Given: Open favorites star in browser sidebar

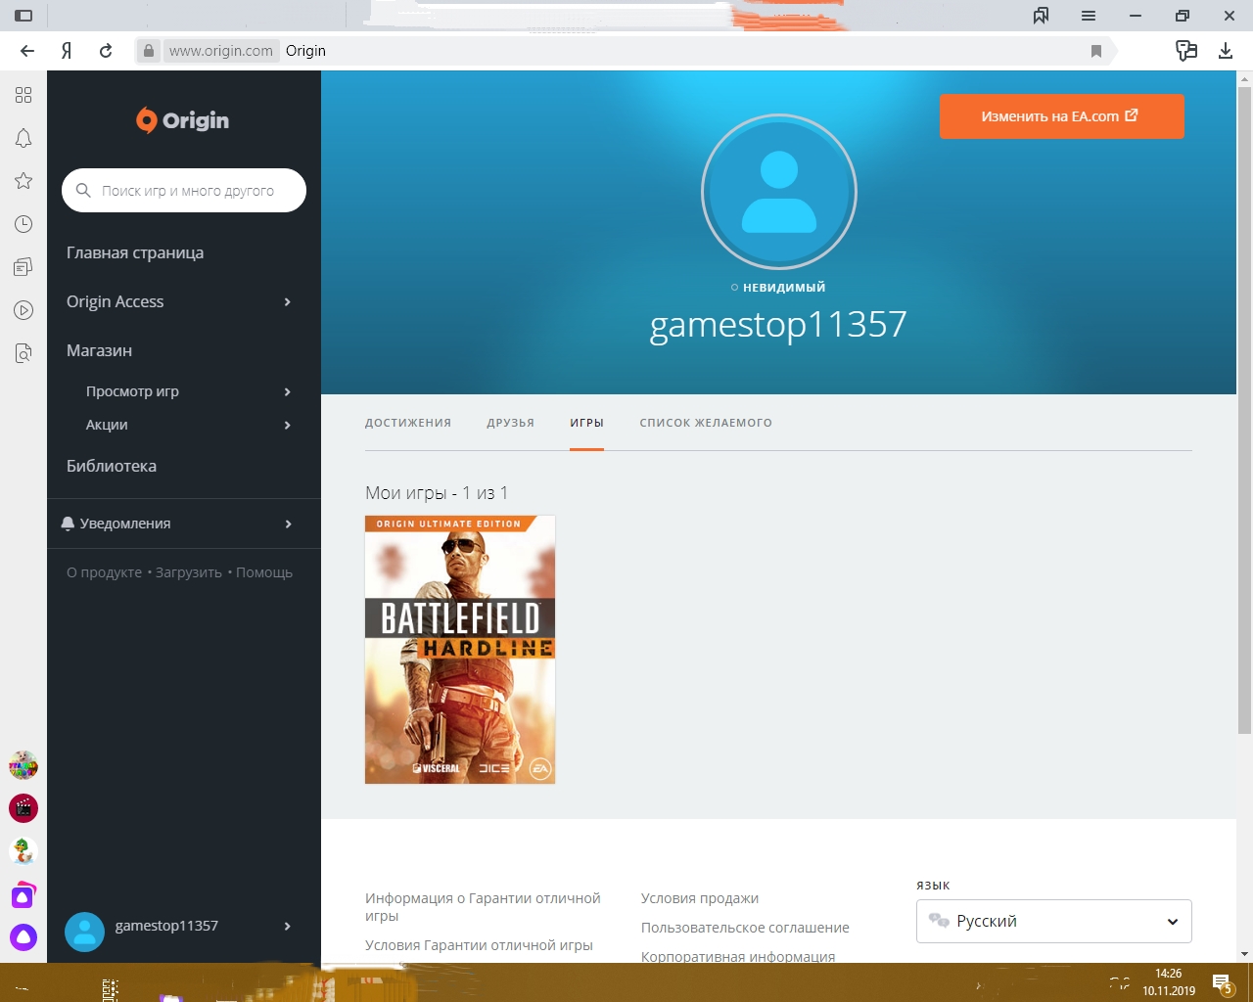Looking at the screenshot, I should [23, 181].
